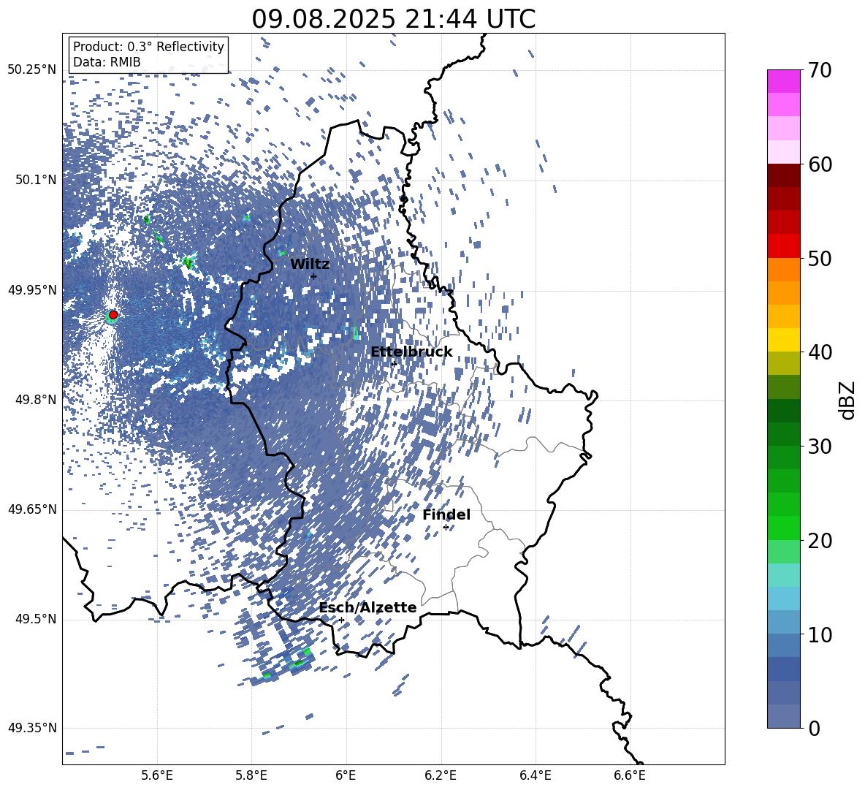Image resolution: width=865 pixels, height=790 pixels.
Task: Click the Esch/Alzette city label
Action: click(x=368, y=607)
